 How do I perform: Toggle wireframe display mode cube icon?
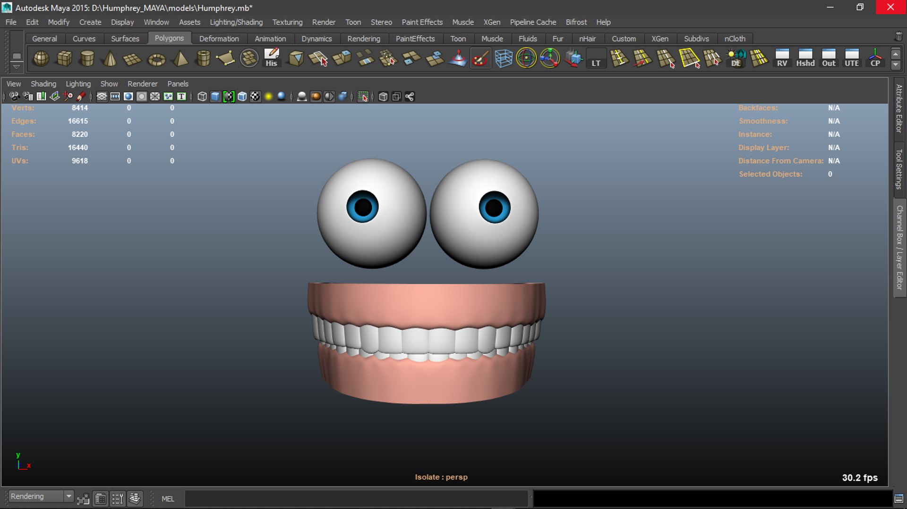click(202, 97)
